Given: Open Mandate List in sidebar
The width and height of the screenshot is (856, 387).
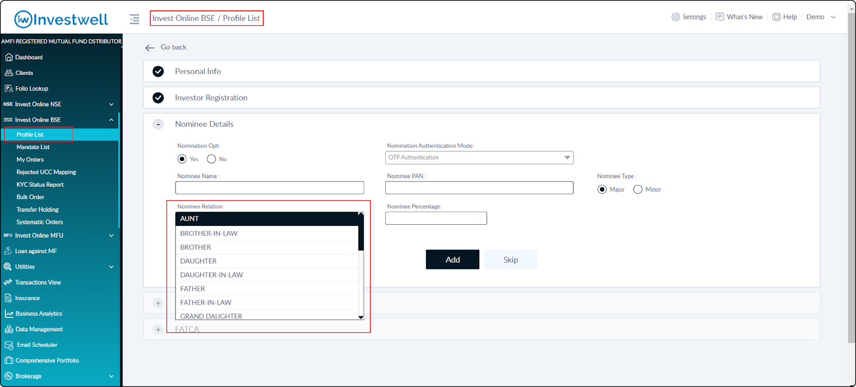Looking at the screenshot, I should (x=33, y=147).
